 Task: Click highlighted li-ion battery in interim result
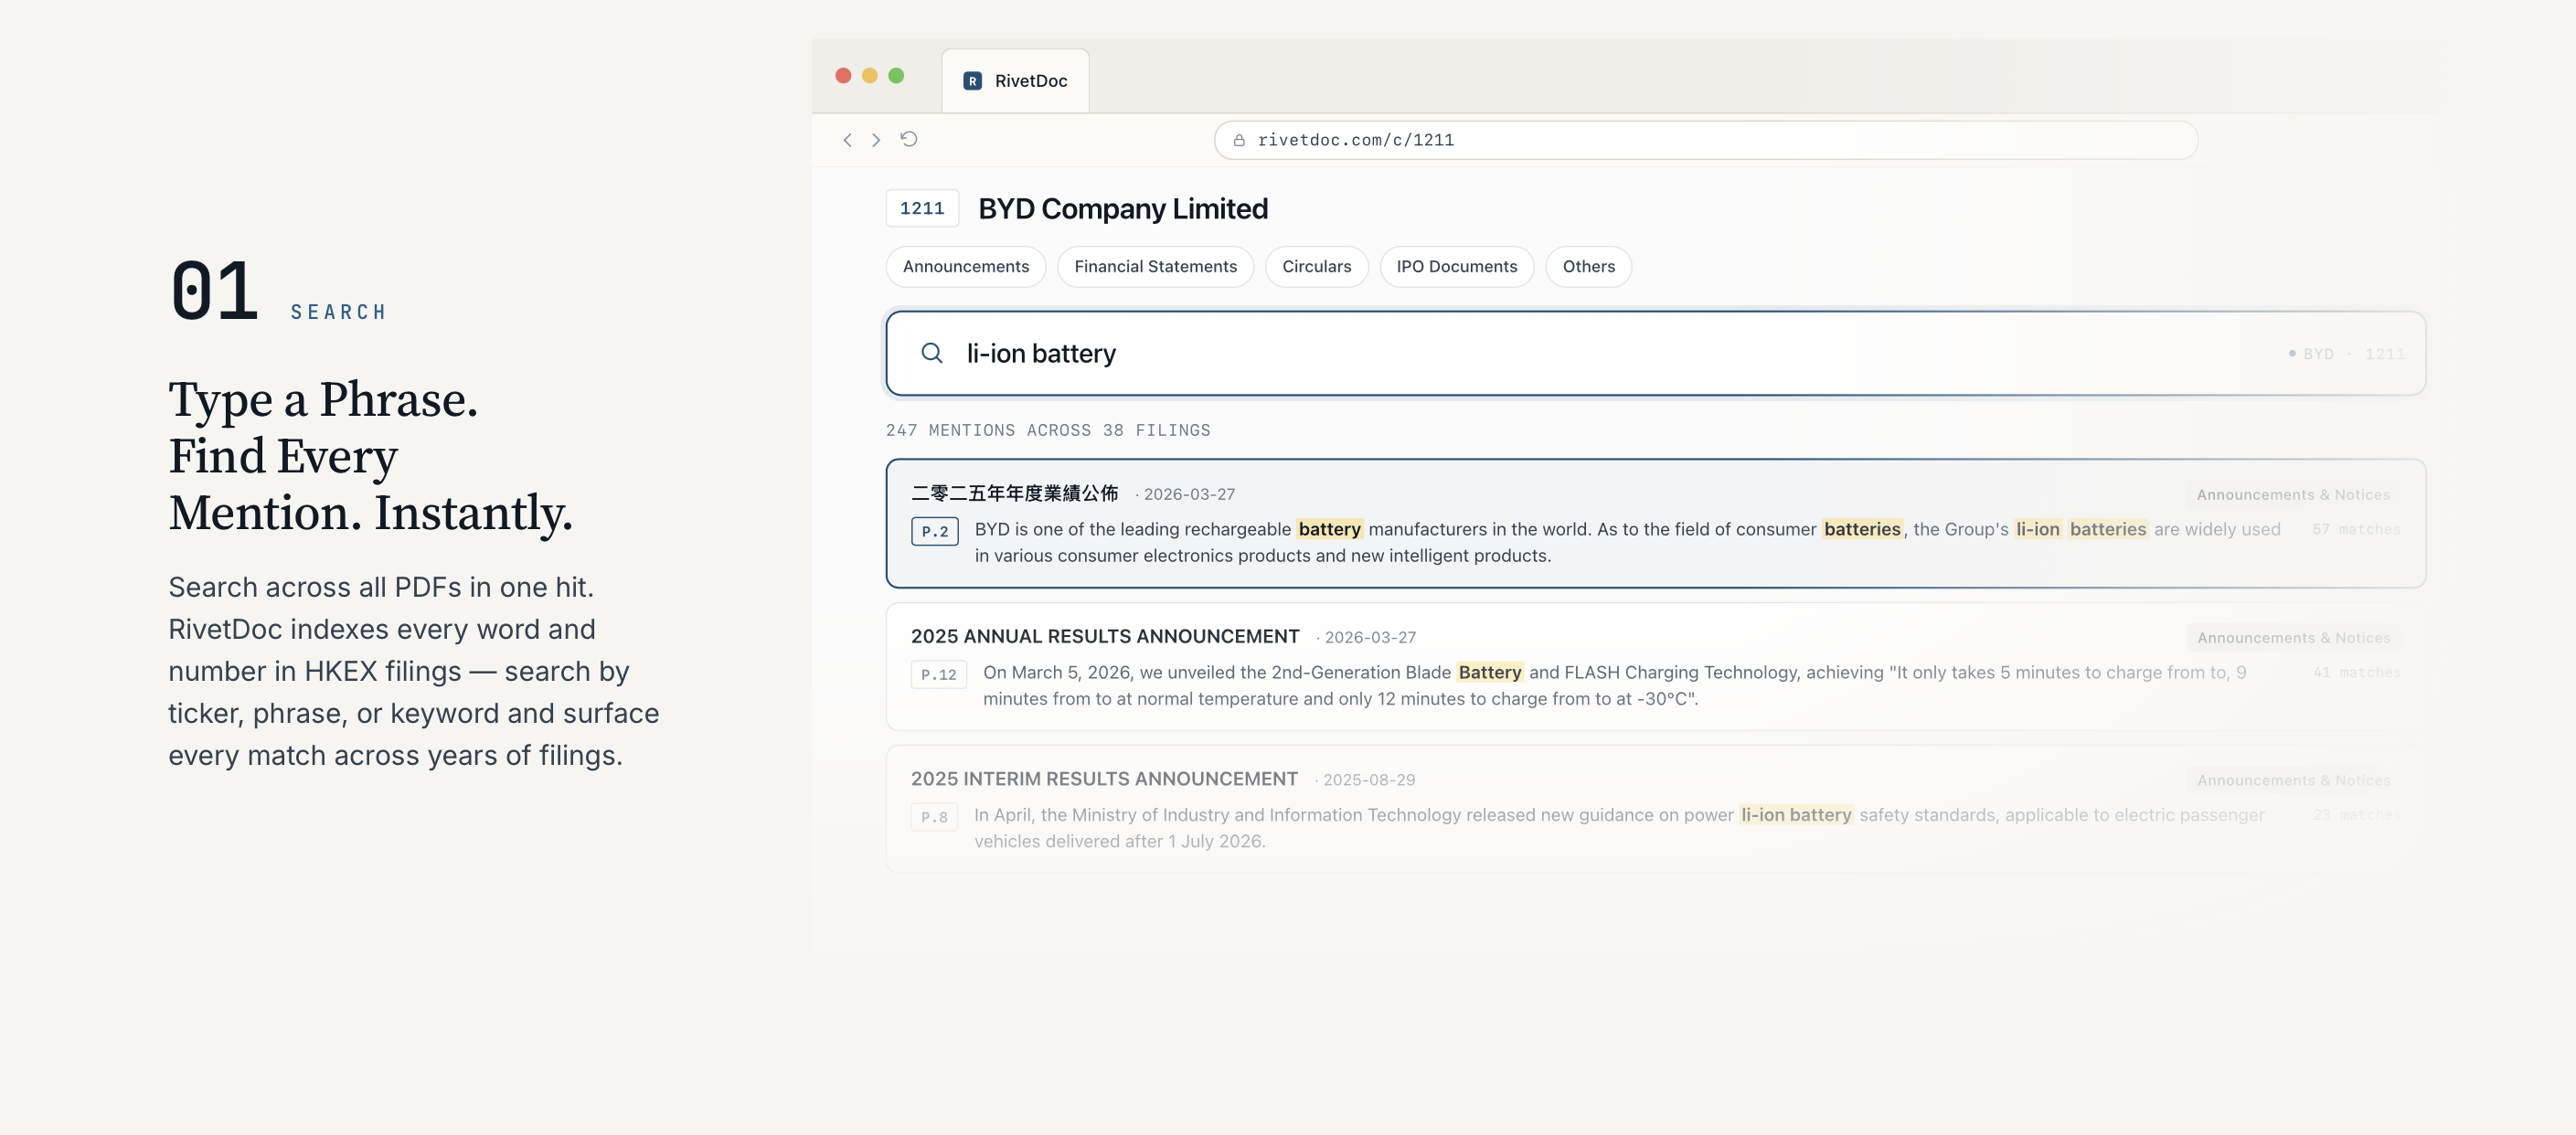click(1795, 815)
